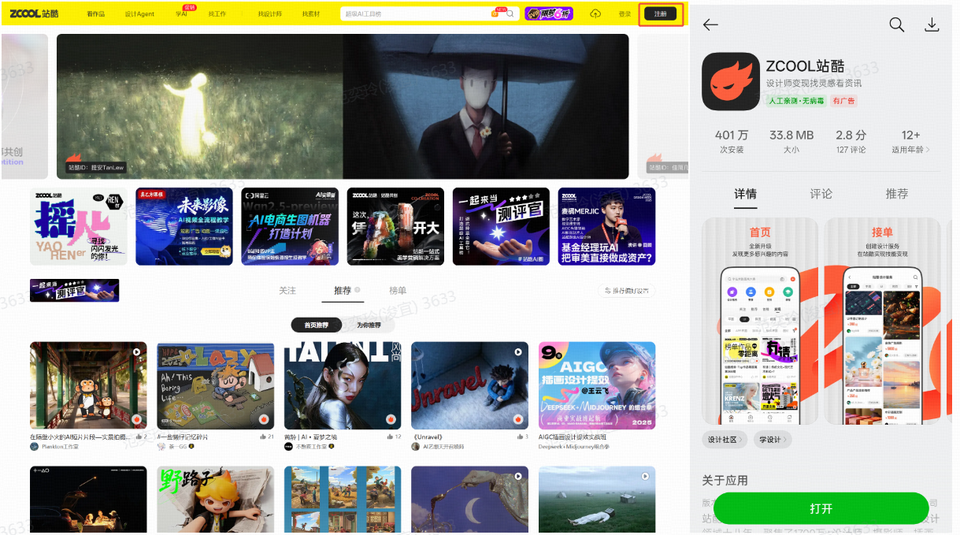Open 找设计师 in the top navigation
960x535 pixels.
270,14
